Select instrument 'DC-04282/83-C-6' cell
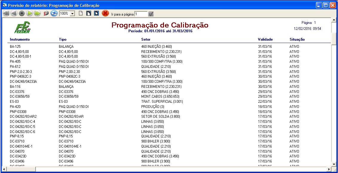 [22, 131]
